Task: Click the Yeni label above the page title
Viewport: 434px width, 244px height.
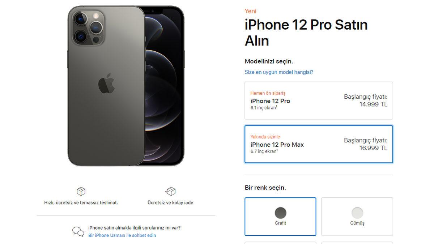Action: tap(251, 11)
